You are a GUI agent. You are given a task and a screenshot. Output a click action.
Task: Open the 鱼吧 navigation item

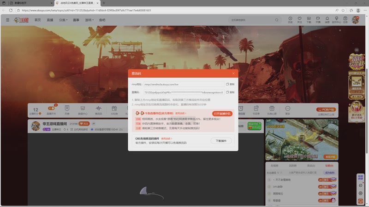pyautogui.click(x=102, y=20)
